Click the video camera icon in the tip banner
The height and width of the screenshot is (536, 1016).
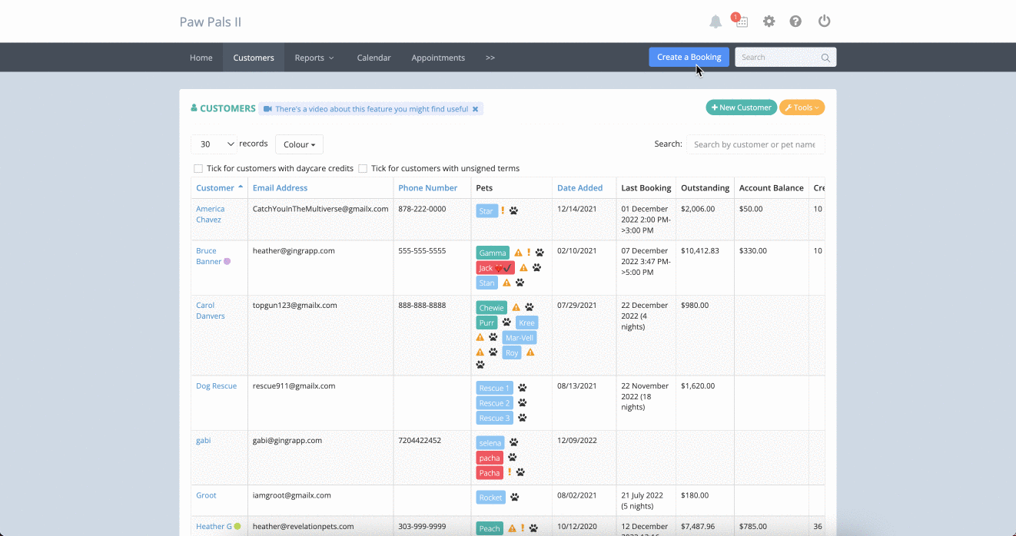coord(267,109)
